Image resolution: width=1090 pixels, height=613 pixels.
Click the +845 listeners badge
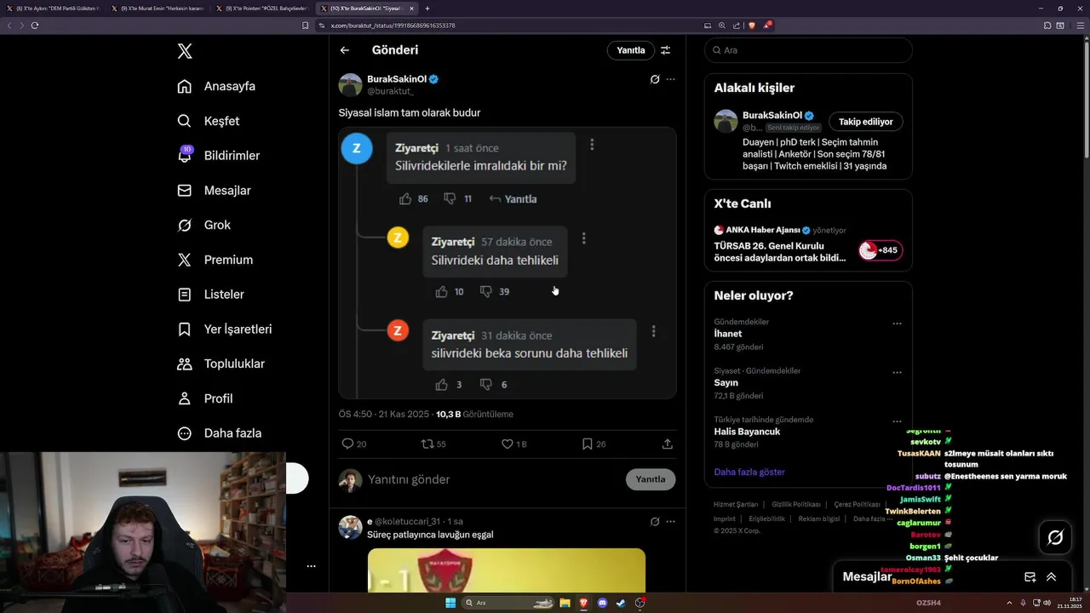click(881, 250)
